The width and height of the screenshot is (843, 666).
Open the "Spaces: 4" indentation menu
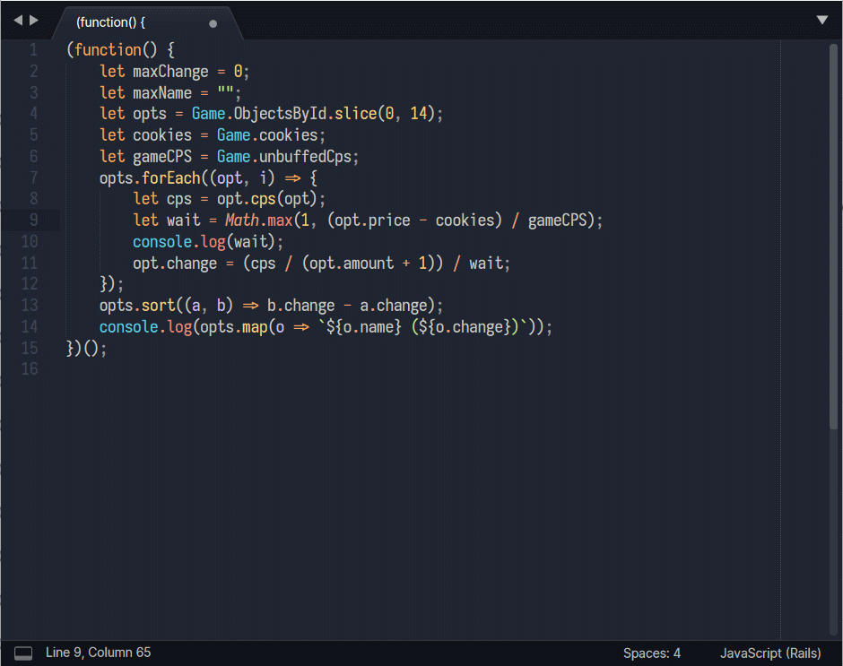pyautogui.click(x=651, y=653)
